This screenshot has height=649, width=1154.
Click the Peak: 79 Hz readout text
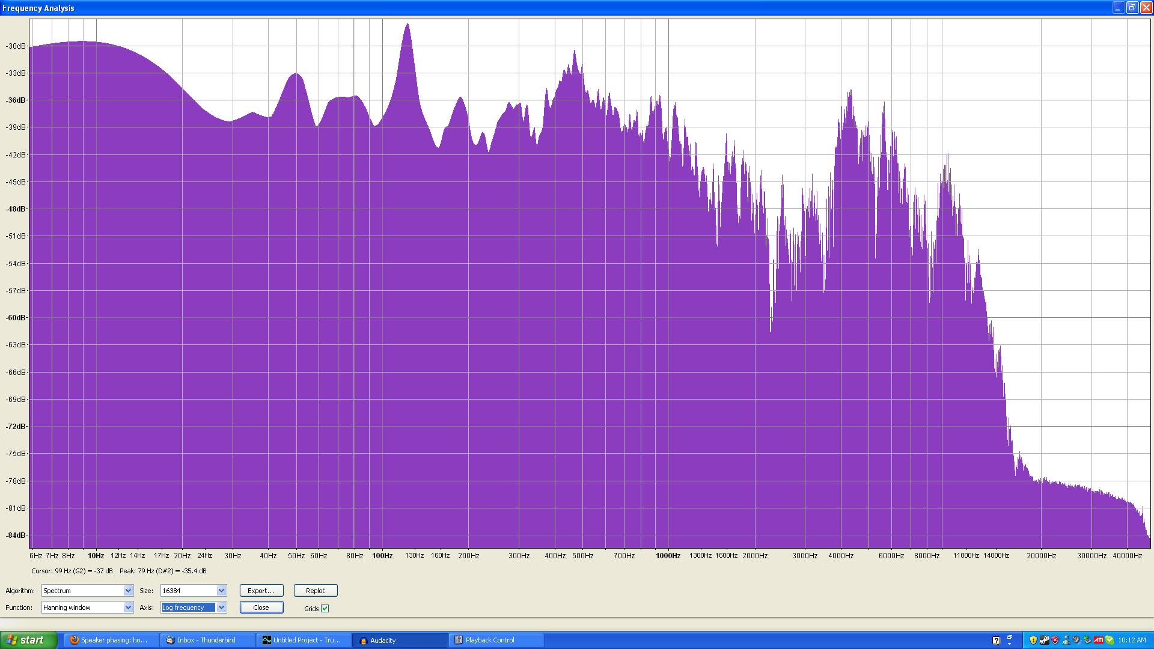tap(163, 571)
